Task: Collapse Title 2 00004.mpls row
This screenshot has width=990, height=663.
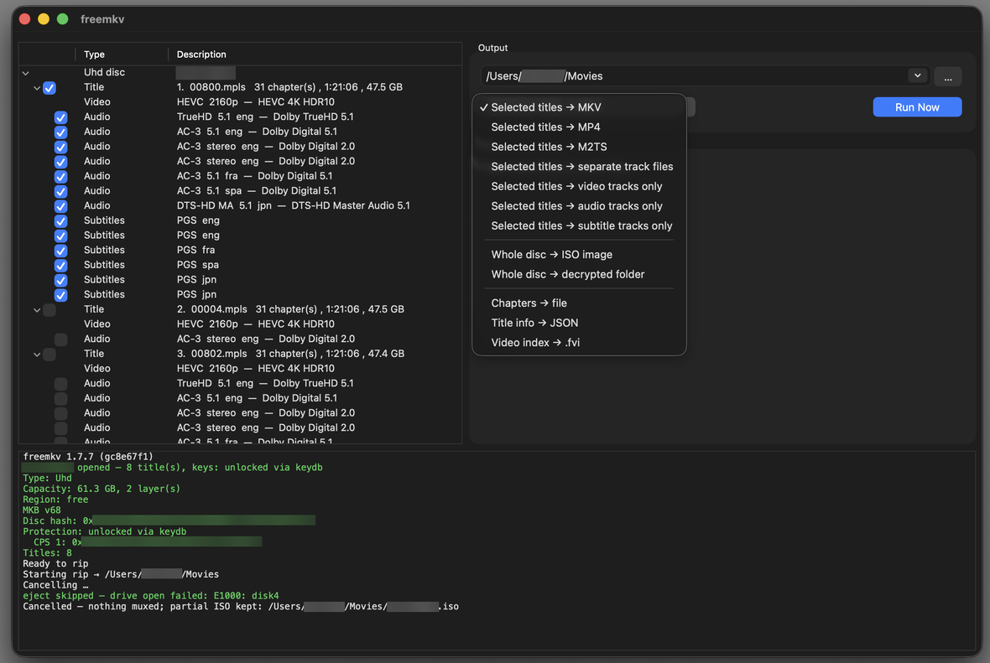Action: tap(37, 310)
